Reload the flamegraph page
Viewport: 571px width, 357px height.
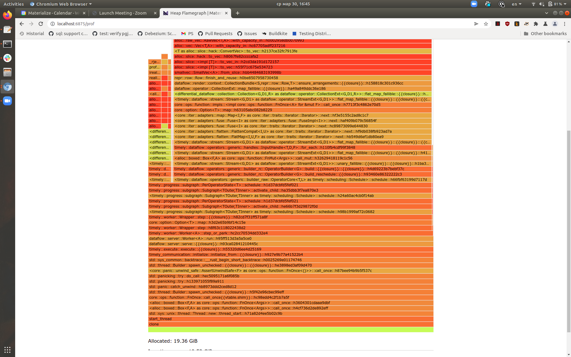pyautogui.click(x=41, y=24)
